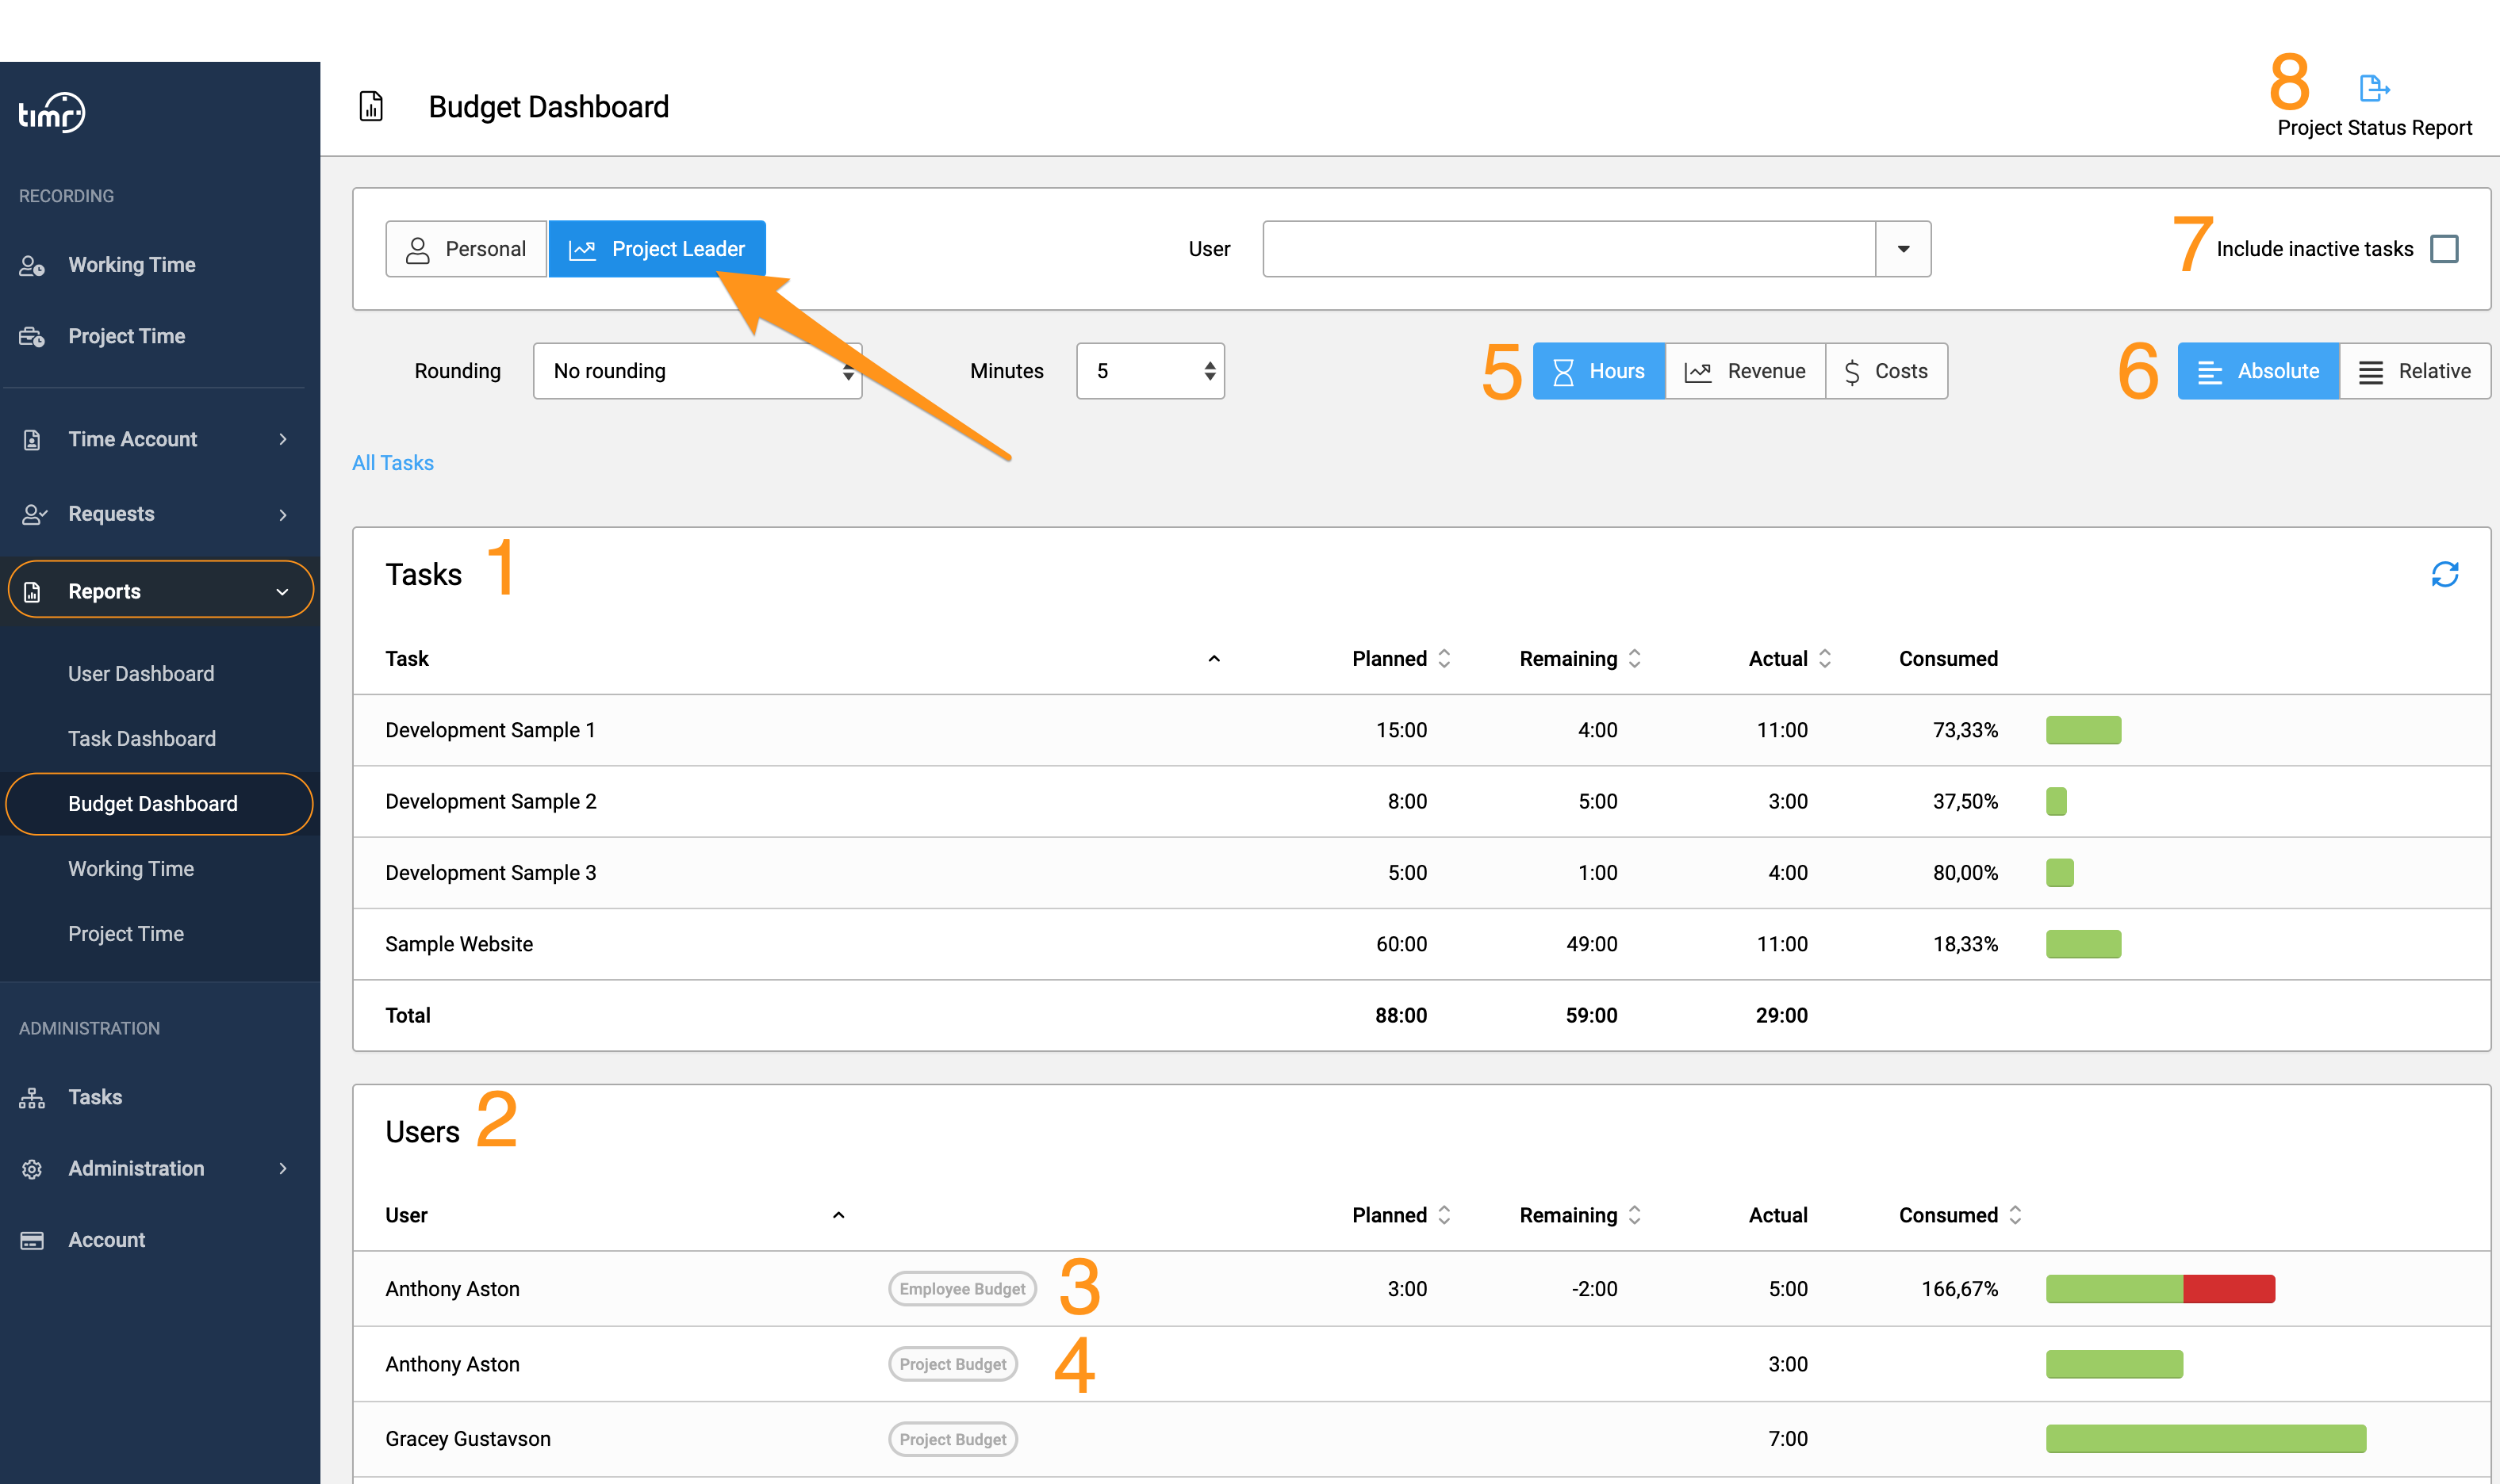The width and height of the screenshot is (2500, 1484).
Task: Enable Include inactive tasks checkbox
Action: (2444, 248)
